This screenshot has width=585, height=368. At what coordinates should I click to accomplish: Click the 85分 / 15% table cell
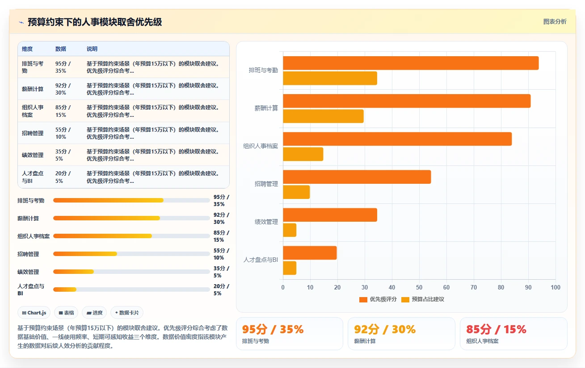click(x=67, y=111)
